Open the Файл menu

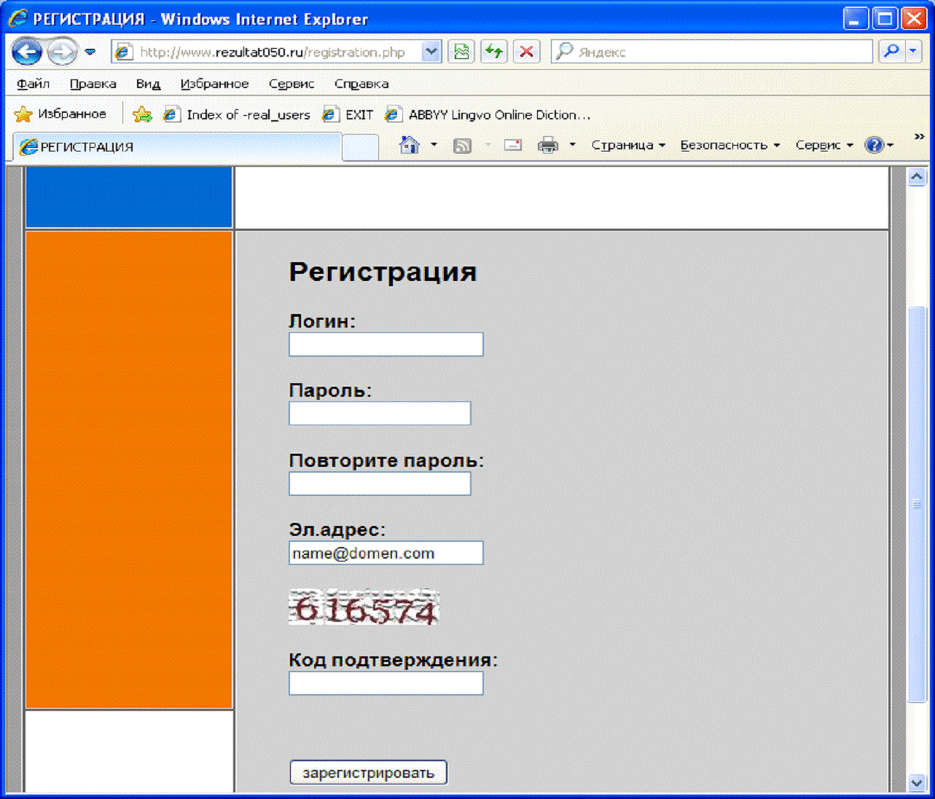click(33, 84)
